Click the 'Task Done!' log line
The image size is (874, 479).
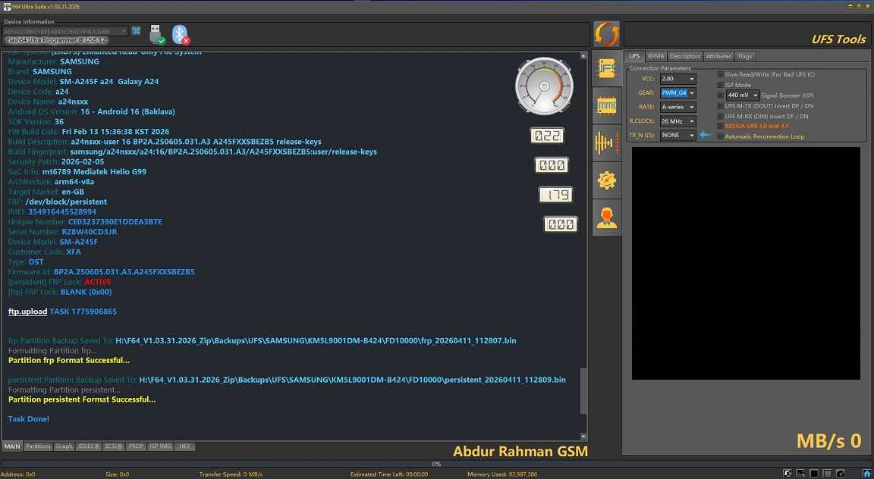coord(28,419)
